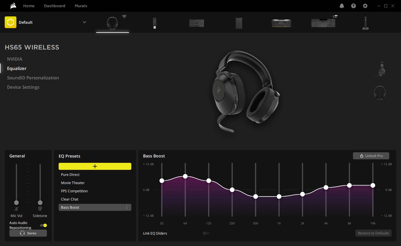The width and height of the screenshot is (401, 246).
Task: Select the headset stand device icon
Action: point(365,23)
